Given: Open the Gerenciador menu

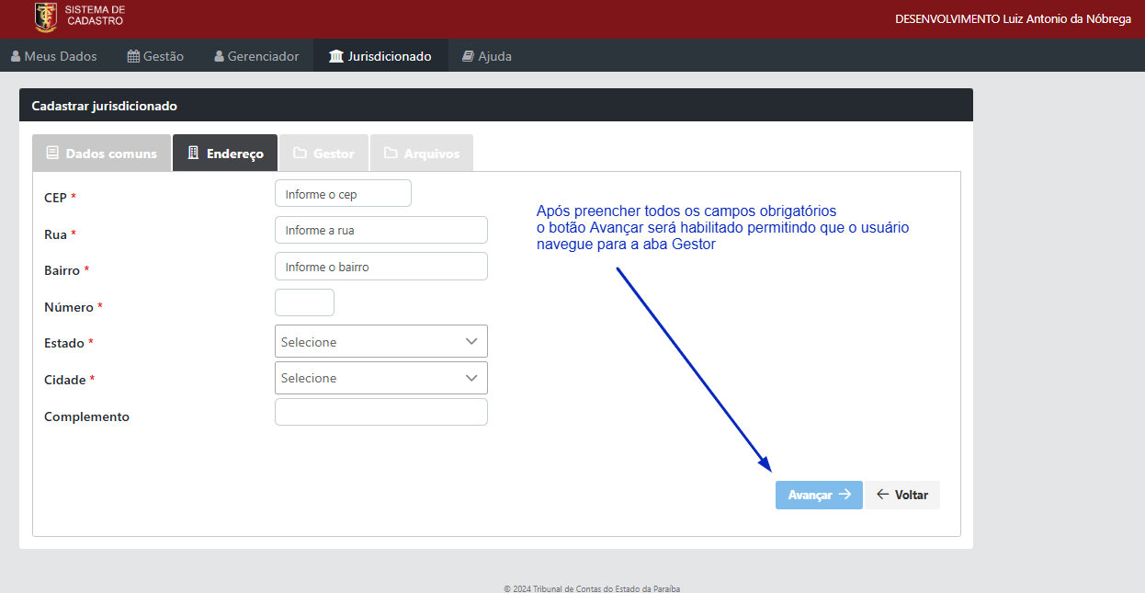Looking at the screenshot, I should pyautogui.click(x=256, y=56).
